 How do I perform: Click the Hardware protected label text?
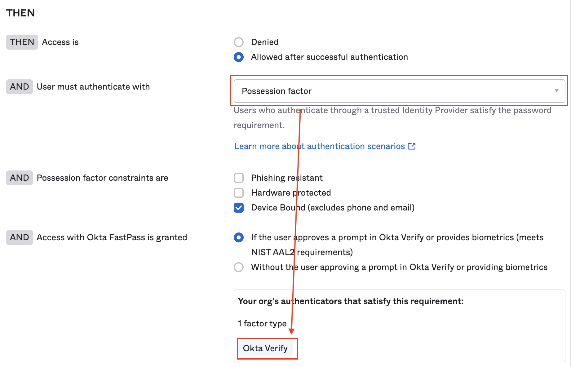pyautogui.click(x=291, y=193)
